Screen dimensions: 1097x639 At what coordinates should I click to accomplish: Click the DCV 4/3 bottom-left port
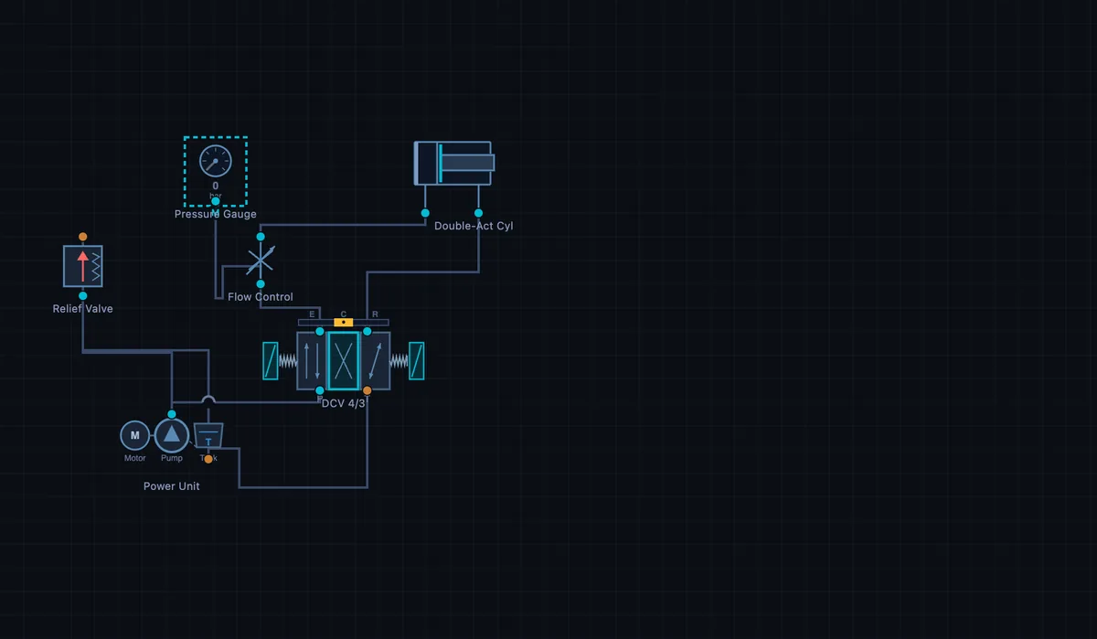click(320, 390)
